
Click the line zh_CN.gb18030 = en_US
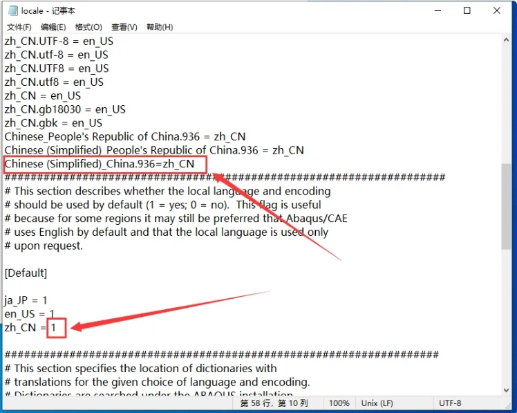tap(65, 109)
